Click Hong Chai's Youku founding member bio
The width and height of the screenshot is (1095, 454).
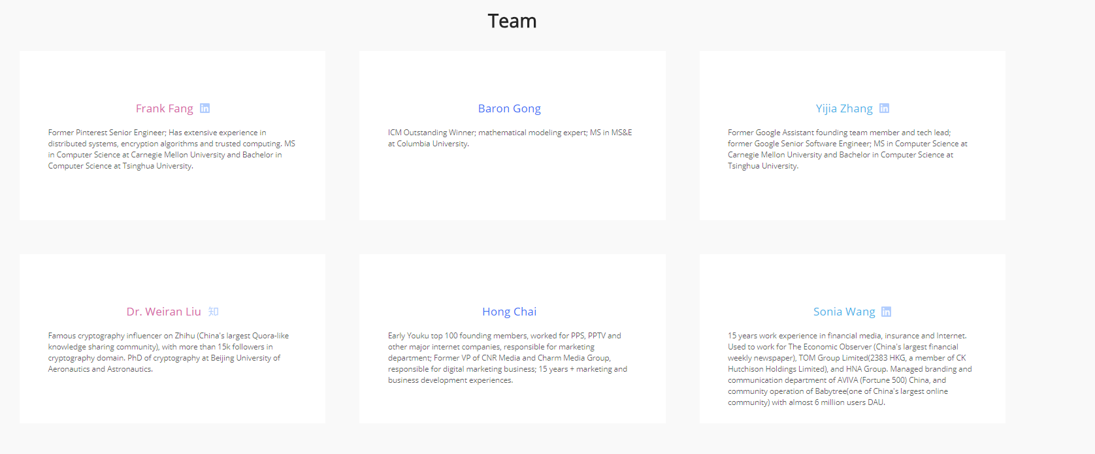508,358
